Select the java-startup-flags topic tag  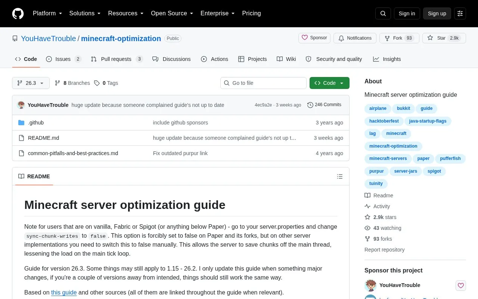point(428,121)
